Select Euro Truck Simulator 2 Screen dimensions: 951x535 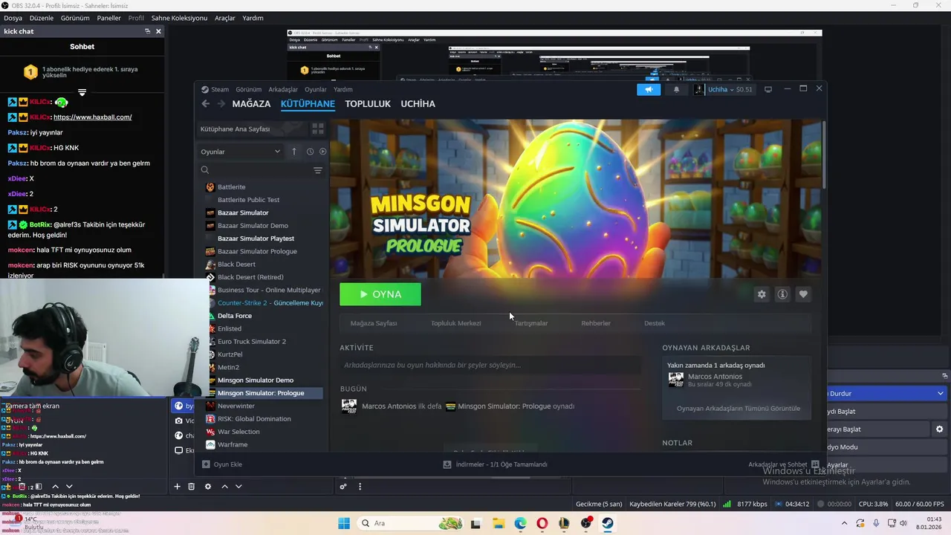click(251, 342)
